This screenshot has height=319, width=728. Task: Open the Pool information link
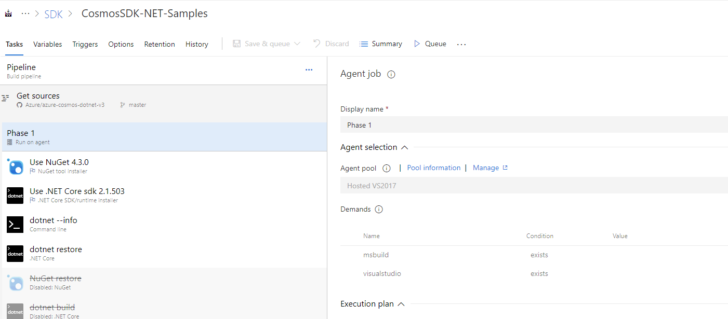click(433, 168)
